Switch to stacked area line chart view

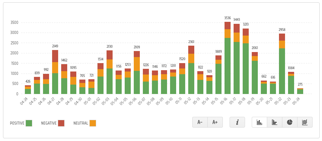pos(305,122)
